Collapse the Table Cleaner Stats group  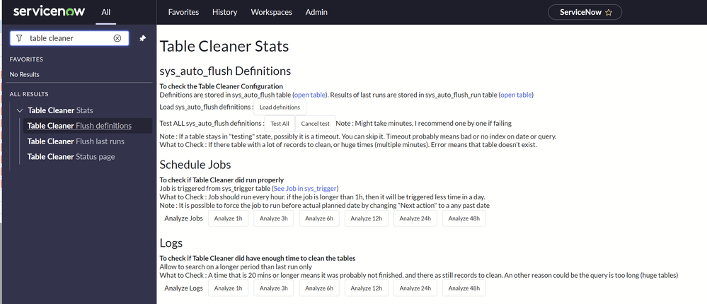(x=19, y=110)
